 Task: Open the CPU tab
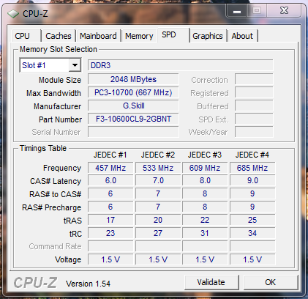click(x=26, y=36)
